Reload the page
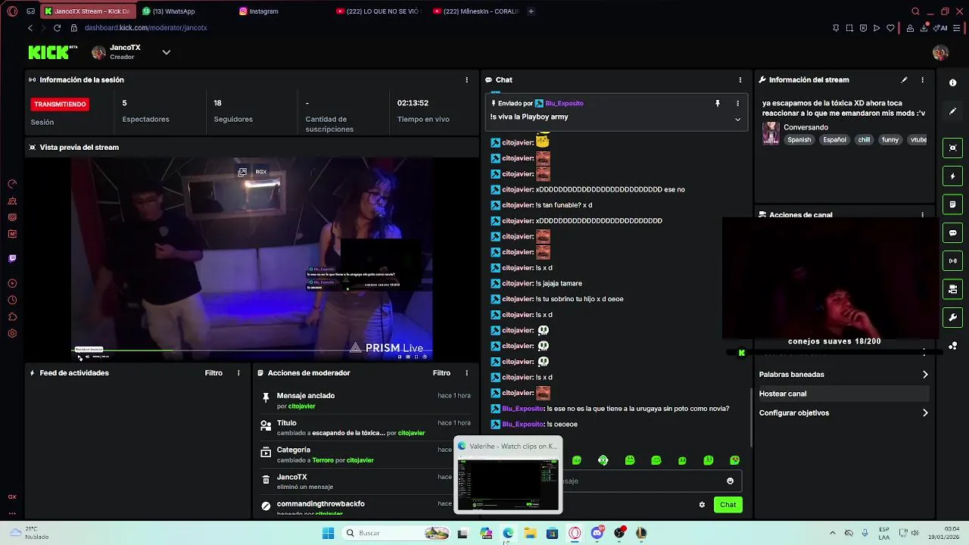Image resolution: width=969 pixels, height=545 pixels. (57, 28)
